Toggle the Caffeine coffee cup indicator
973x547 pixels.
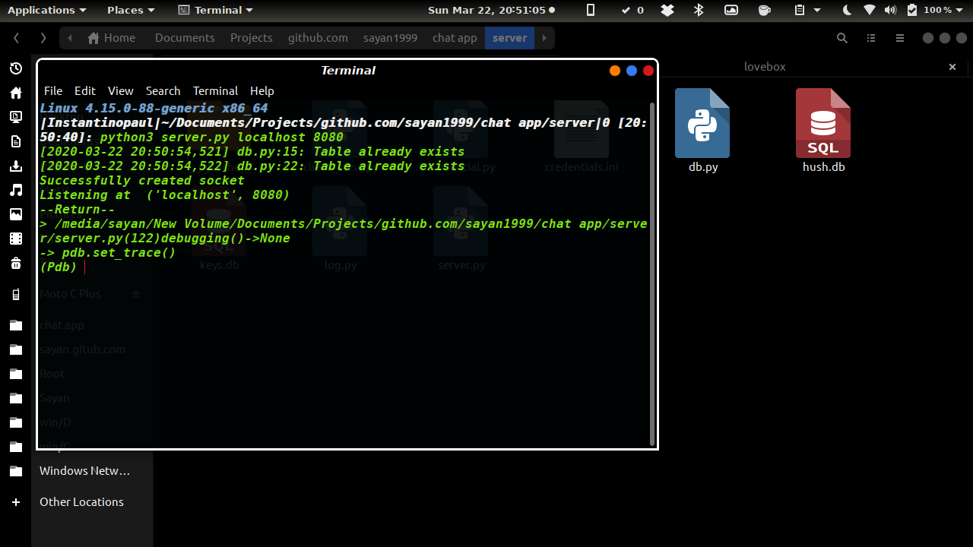pyautogui.click(x=765, y=10)
